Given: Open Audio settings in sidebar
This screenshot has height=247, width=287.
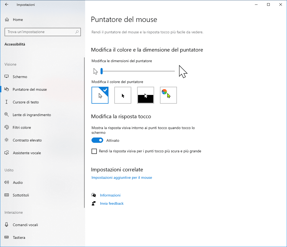Looking at the screenshot, I should pyautogui.click(x=18, y=182).
